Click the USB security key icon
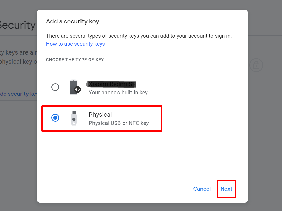282x211 pixels. point(74,118)
